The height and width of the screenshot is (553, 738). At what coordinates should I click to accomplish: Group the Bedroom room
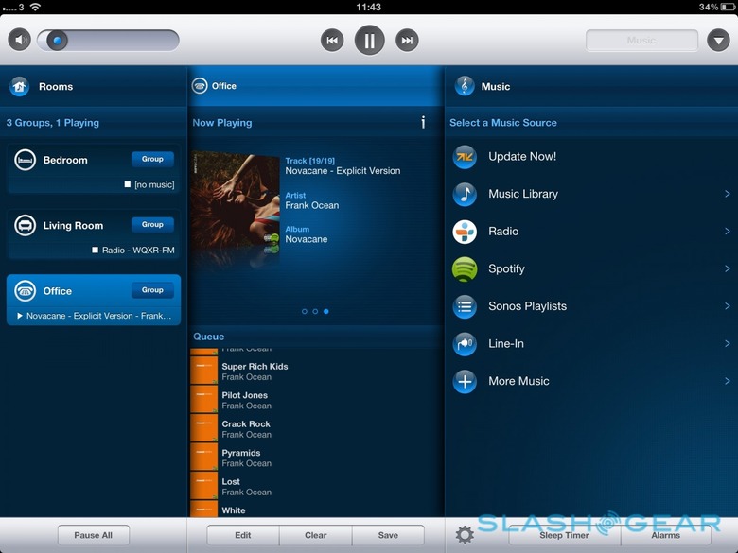[152, 159]
